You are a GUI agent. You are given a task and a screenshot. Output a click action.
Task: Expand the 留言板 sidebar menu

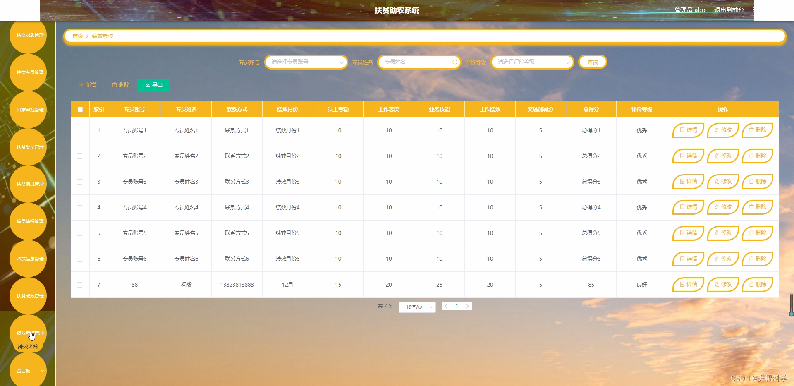(28, 371)
